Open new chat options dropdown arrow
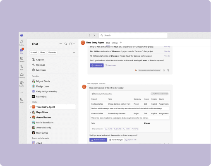 point(74,44)
